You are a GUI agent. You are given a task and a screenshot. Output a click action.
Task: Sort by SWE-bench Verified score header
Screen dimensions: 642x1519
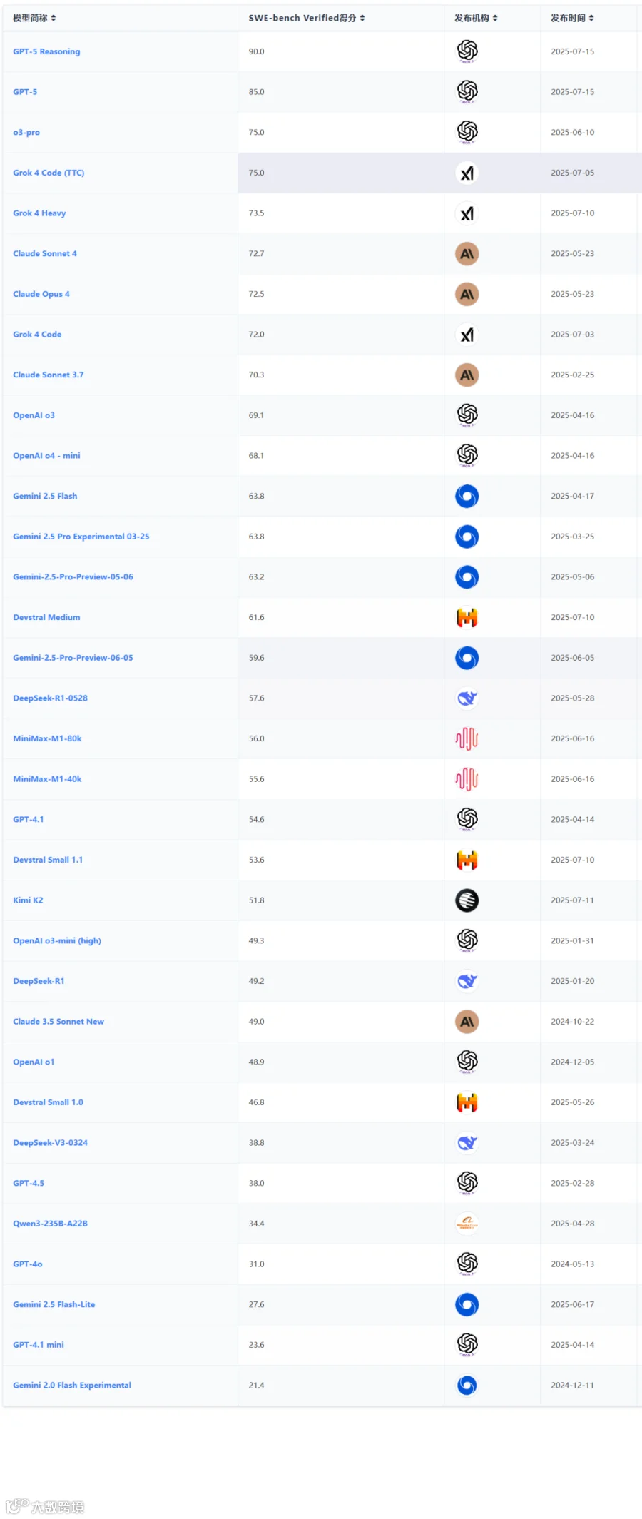tap(307, 18)
